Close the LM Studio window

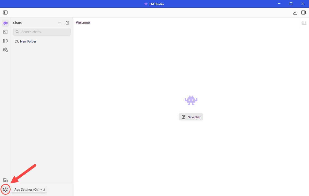[x=303, y=4]
